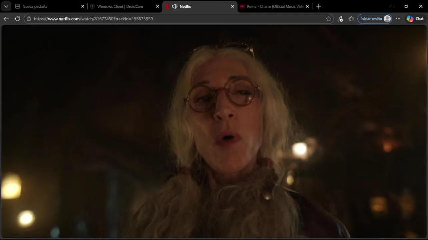The image size is (428, 240).
Task: Open the Favorites list icon
Action: pyautogui.click(x=351, y=19)
